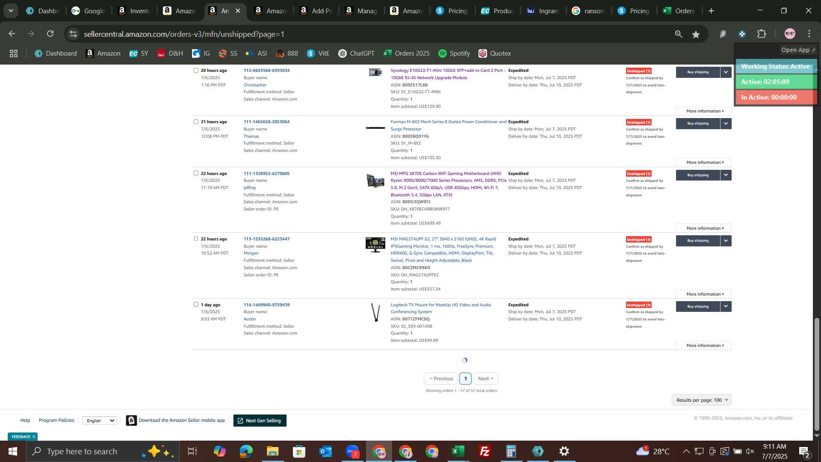Image resolution: width=821 pixels, height=462 pixels.
Task: Click the page vertical scrollbar thumb
Action: click(817, 374)
